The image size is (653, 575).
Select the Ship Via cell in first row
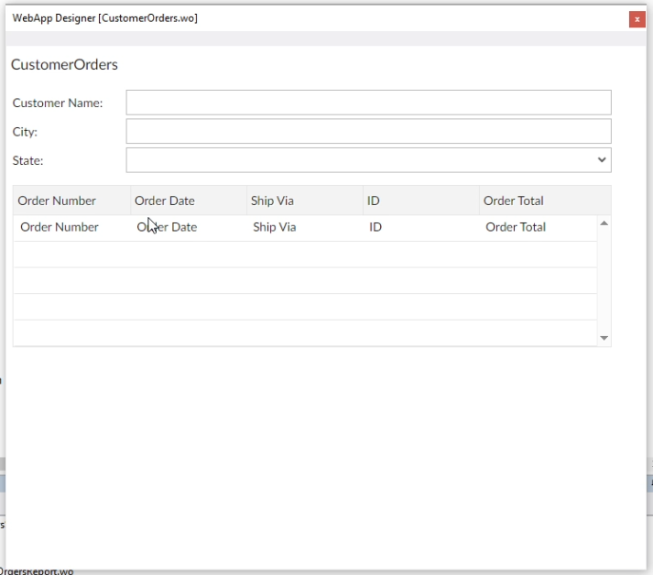(275, 227)
